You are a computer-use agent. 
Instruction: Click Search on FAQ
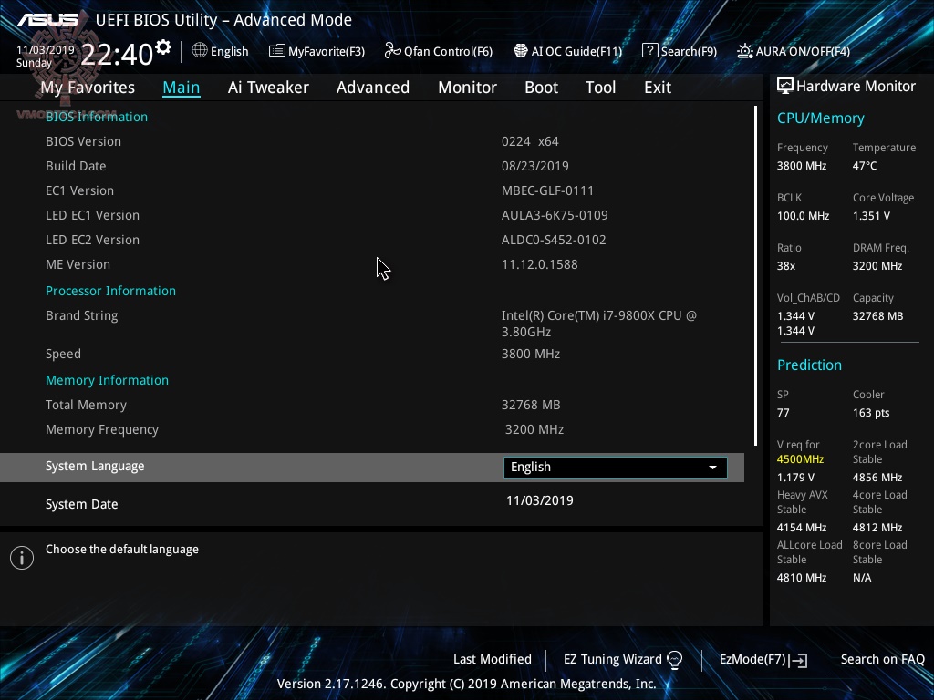coord(882,659)
